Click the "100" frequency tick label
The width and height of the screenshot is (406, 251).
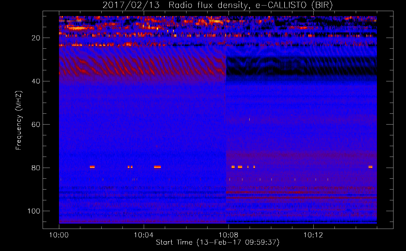pyautogui.click(x=34, y=211)
